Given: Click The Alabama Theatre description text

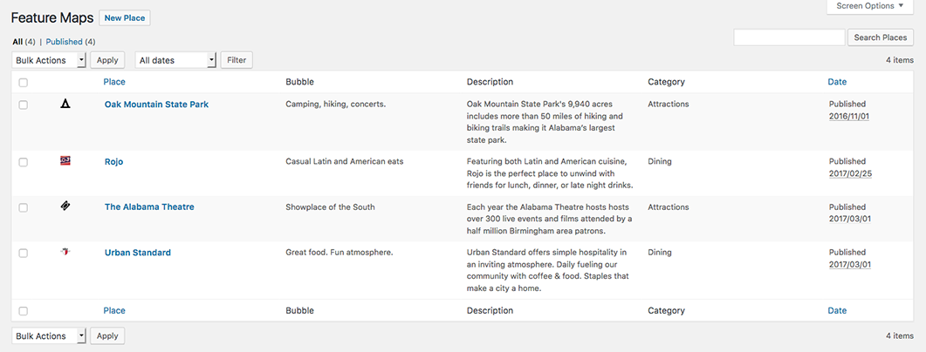Looking at the screenshot, I should point(550,219).
